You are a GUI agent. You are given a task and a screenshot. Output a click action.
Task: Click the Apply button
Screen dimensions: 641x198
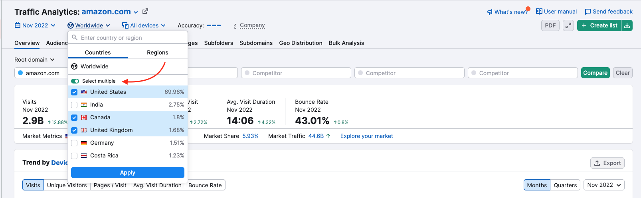click(128, 173)
